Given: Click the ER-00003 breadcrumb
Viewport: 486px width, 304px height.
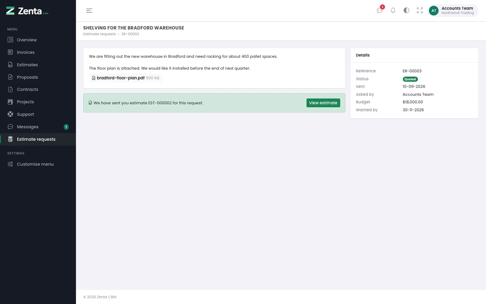Looking at the screenshot, I should coord(130,34).
